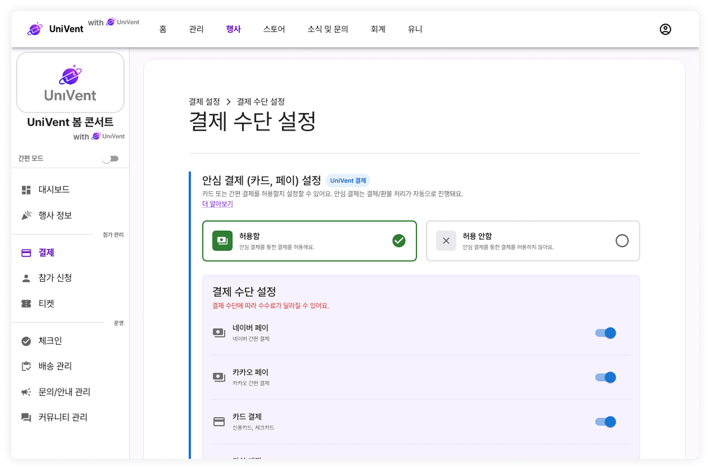This screenshot has width=710, height=470.
Task: Open the 관리 menu
Action: click(196, 29)
